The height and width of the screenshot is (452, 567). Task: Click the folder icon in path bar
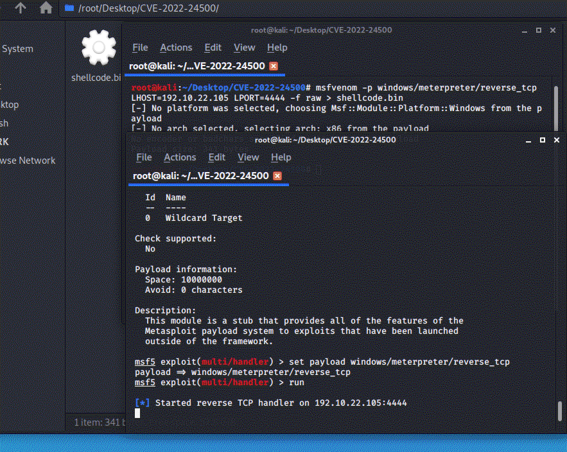coord(69,8)
